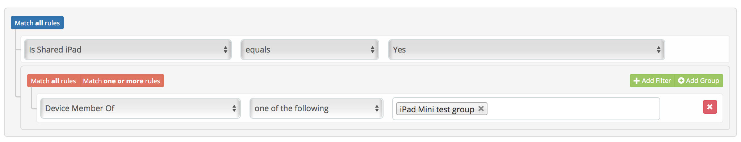This screenshot has height=142, width=741.
Task: Click the up-down arrows on the Yes selector
Action: pyautogui.click(x=658, y=50)
